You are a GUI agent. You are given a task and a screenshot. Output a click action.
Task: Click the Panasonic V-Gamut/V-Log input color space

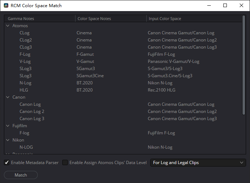(x=173, y=61)
